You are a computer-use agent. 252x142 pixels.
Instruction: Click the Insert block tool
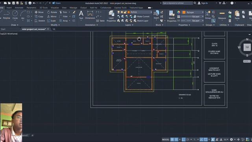point(156,15)
